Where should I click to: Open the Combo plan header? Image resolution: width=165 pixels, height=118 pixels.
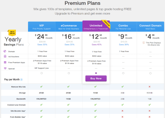point(123,27)
